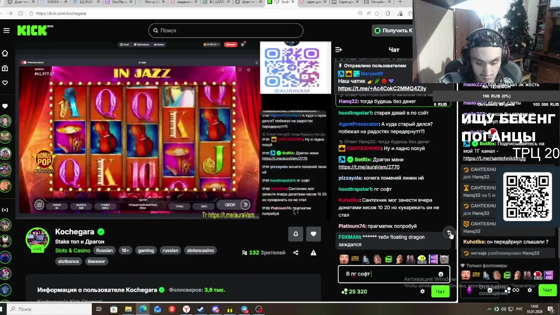560x315 pixels.
Task: Click the slot game fast-forward arrows
Action: click(245, 205)
